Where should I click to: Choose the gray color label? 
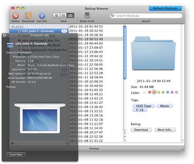(x=176, y=92)
